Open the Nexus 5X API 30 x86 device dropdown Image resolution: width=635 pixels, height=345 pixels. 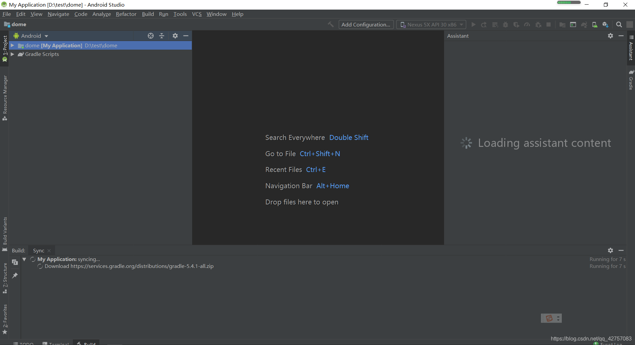coord(431,24)
